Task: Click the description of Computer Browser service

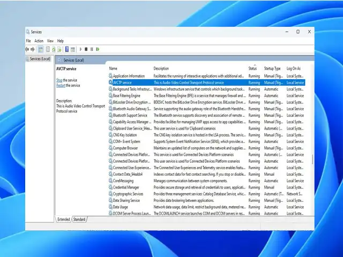Action: point(200,148)
